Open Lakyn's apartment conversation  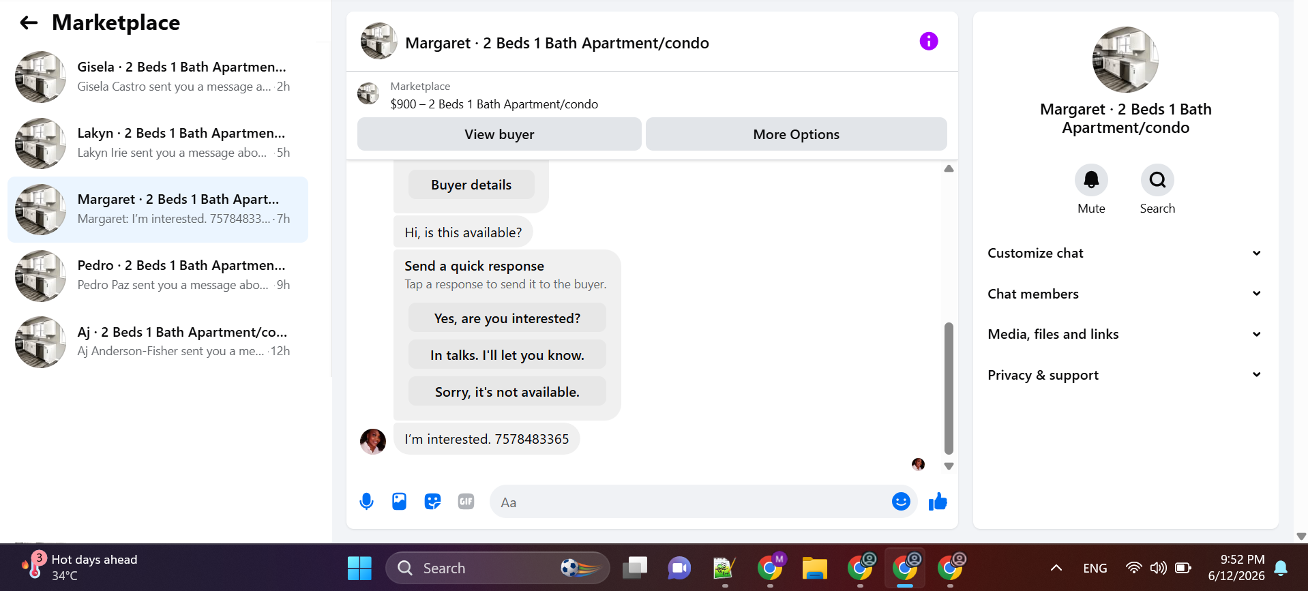click(158, 143)
